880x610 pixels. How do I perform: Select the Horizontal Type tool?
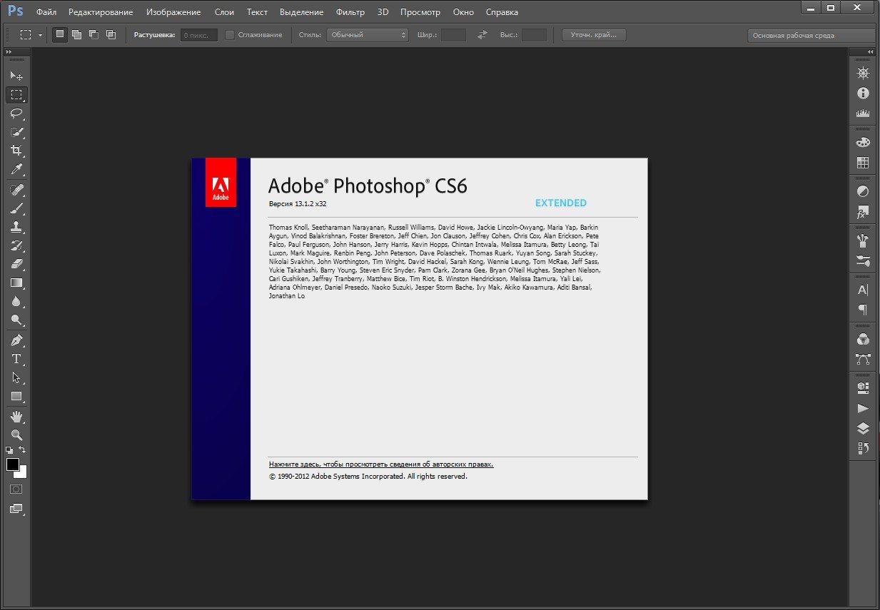click(x=16, y=359)
